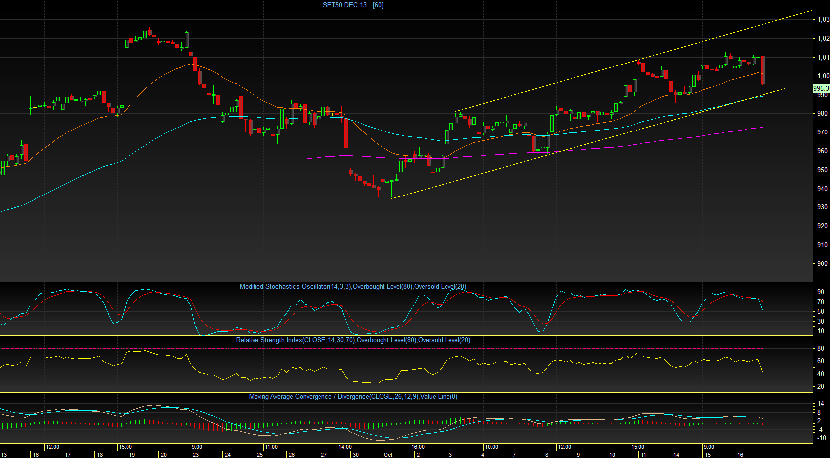Click the 900 level on price axis
This screenshot has height=458, width=830.
pyautogui.click(x=823, y=264)
